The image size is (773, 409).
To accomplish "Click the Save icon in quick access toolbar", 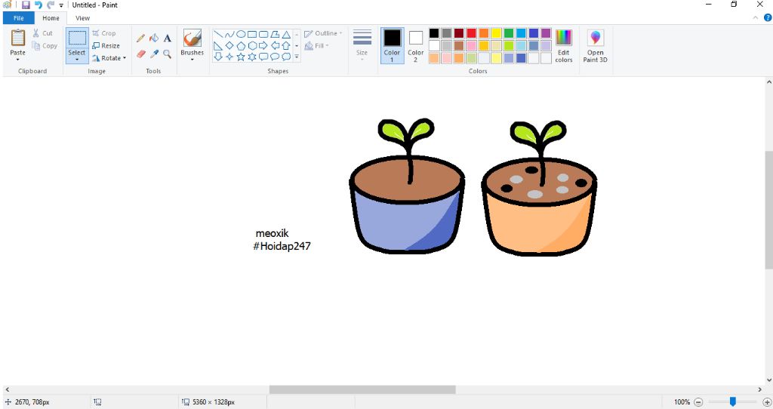I will pyautogui.click(x=26, y=5).
